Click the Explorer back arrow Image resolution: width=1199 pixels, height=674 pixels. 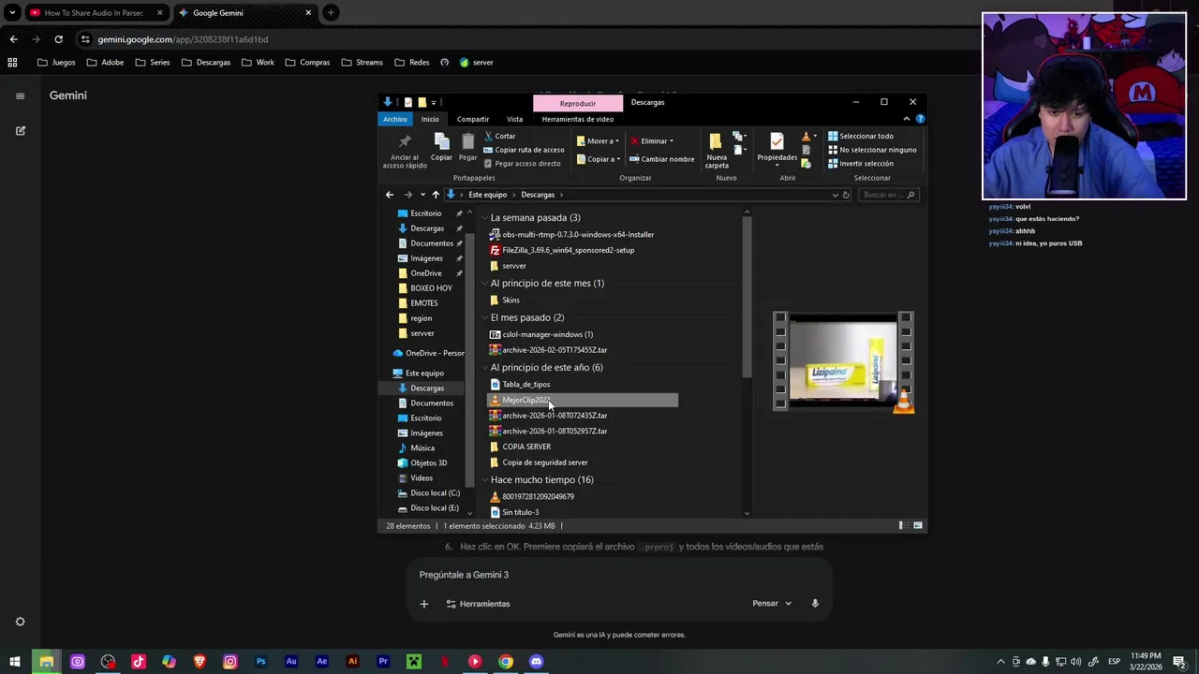coord(390,195)
